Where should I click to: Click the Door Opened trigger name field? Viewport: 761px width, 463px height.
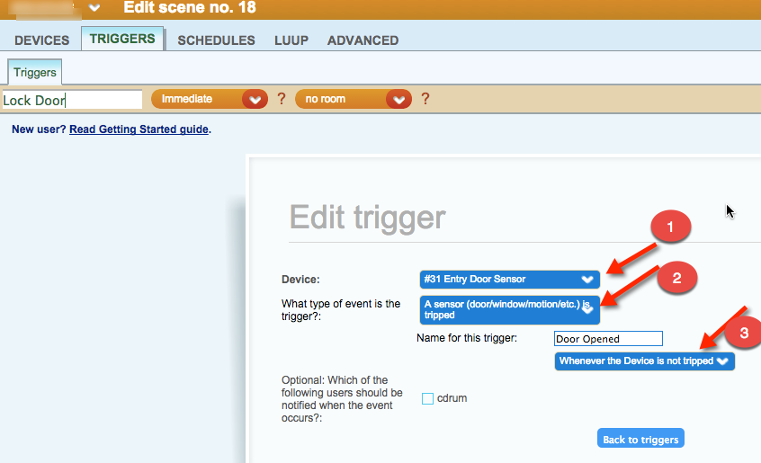(x=608, y=339)
